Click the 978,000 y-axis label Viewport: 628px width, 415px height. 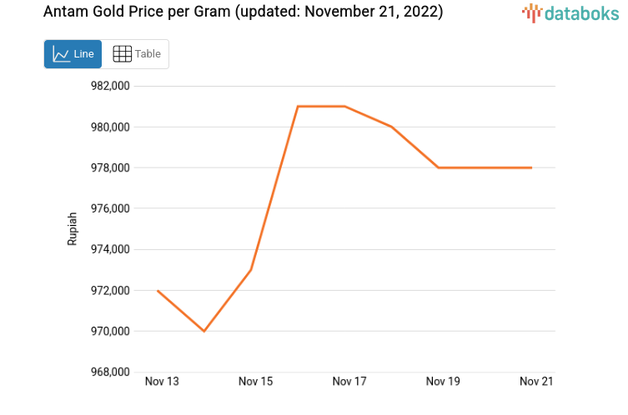[109, 168]
